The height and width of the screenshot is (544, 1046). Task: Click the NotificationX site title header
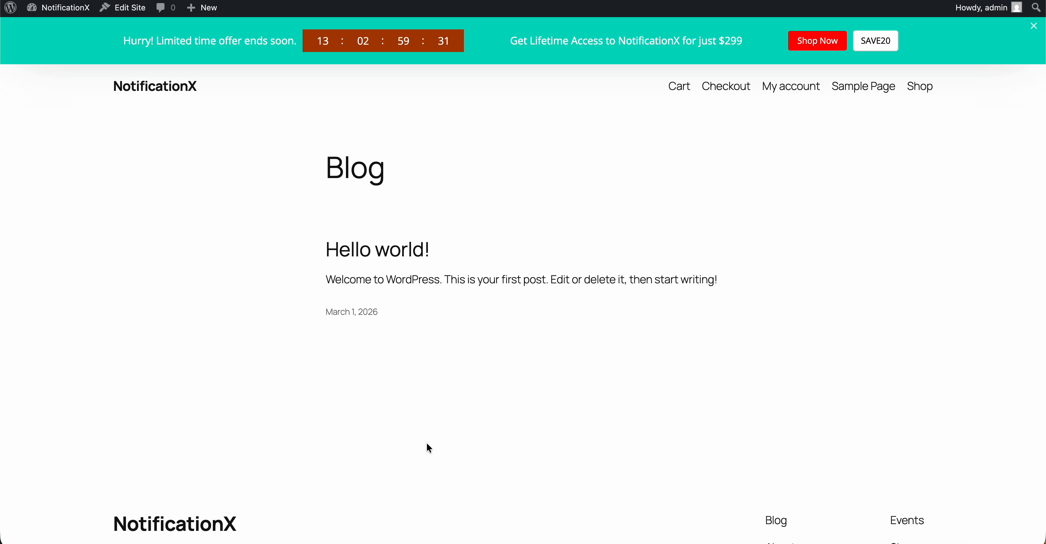coord(155,86)
